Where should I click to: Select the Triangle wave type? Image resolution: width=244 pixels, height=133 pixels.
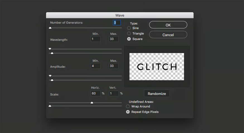pyautogui.click(x=129, y=33)
